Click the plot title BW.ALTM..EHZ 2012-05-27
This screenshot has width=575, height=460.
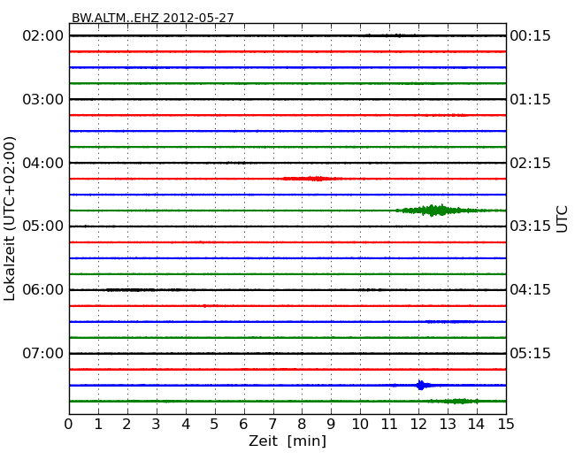[x=152, y=18]
